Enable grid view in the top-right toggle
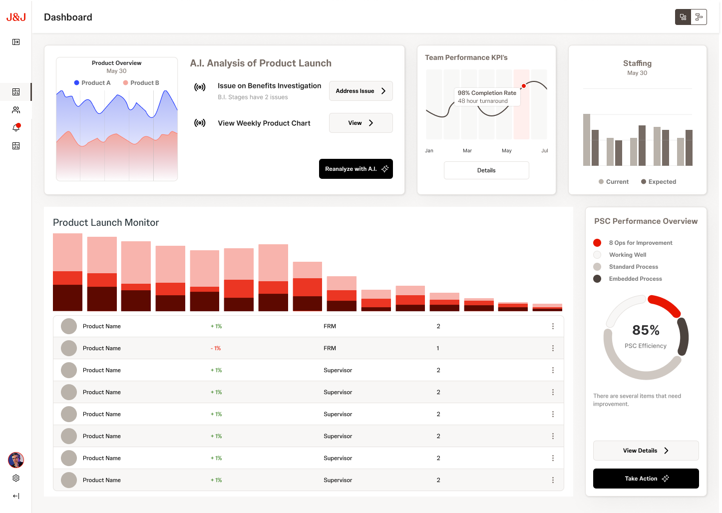 pos(683,16)
